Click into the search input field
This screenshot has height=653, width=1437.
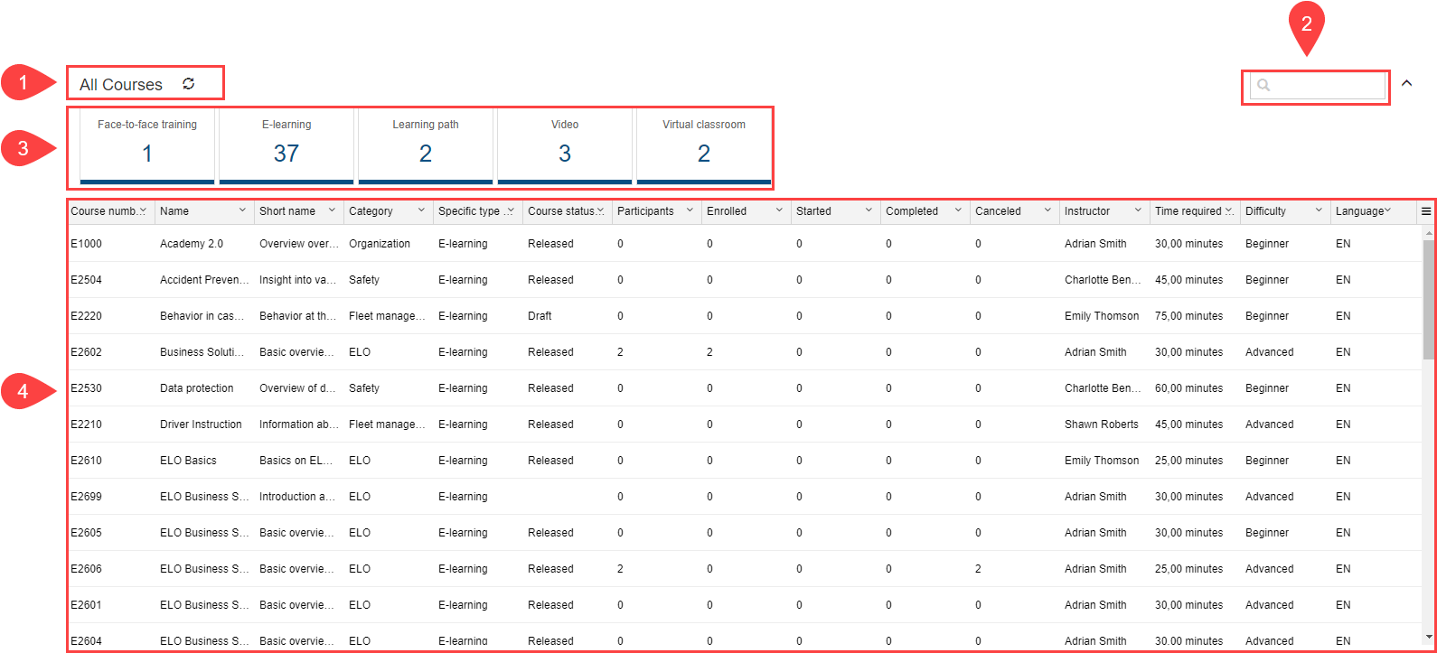(x=1318, y=86)
